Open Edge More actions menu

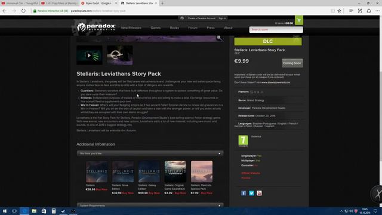point(377,11)
